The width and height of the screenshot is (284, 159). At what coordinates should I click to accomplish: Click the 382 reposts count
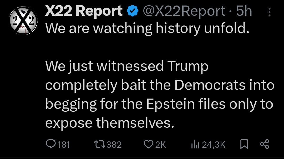click(114, 145)
